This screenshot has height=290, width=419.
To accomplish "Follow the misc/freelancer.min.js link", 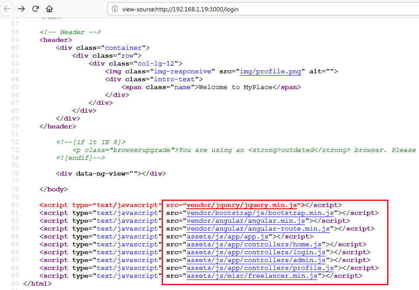I will [252, 276].
